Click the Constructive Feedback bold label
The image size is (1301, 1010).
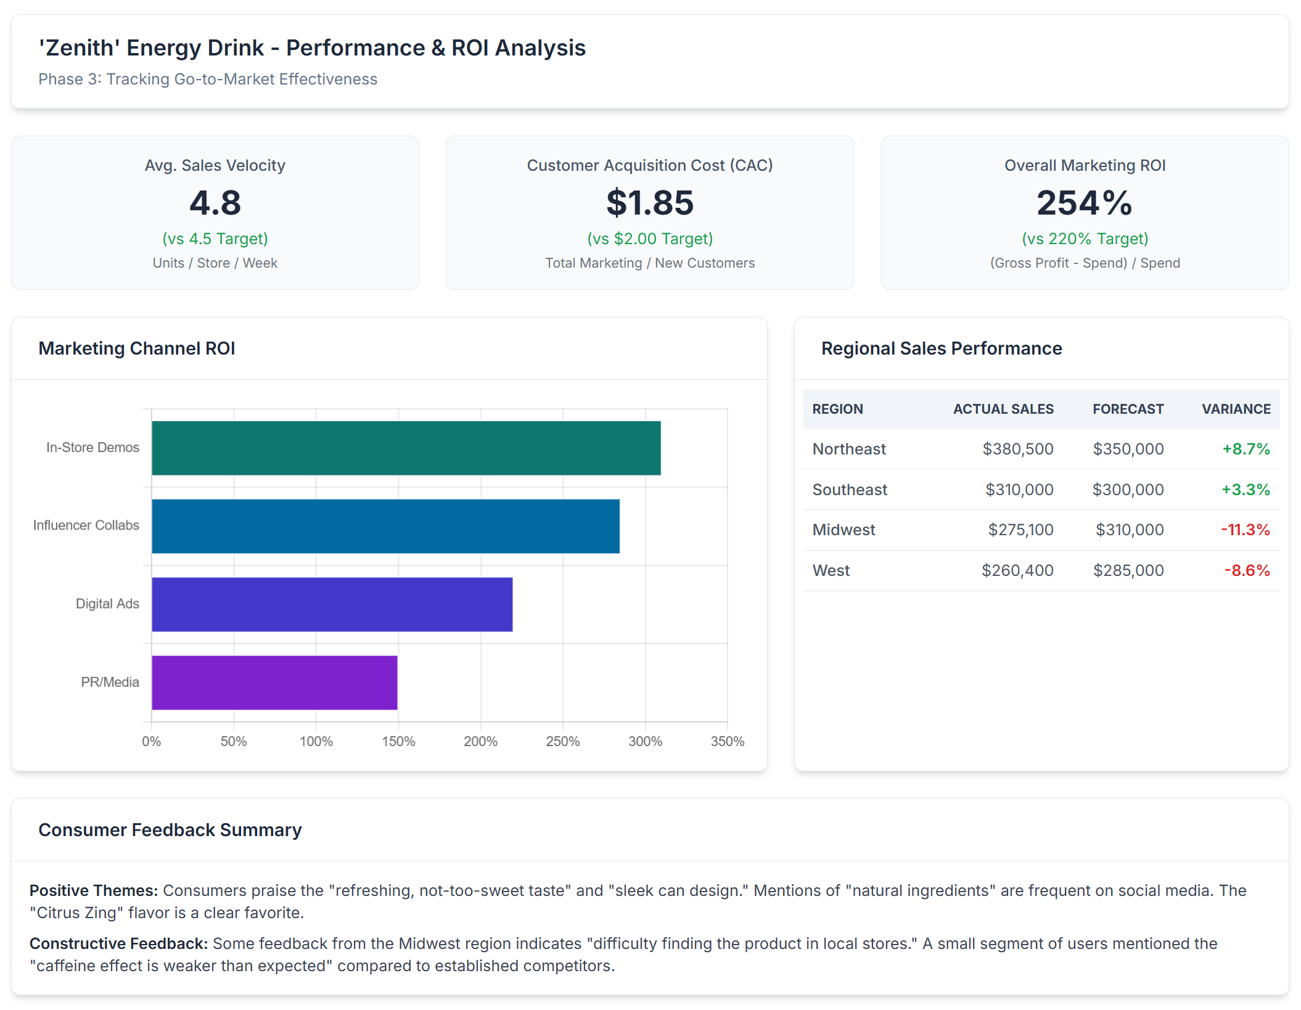tap(119, 943)
